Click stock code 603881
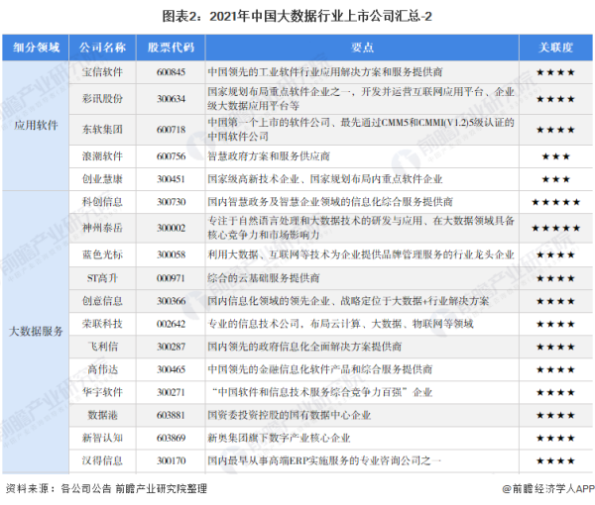Viewport: 595px width, 505px height. tap(168, 414)
